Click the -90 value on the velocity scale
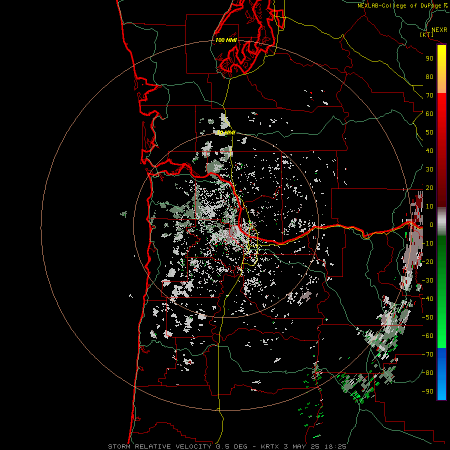Viewport: 450px width, 450px height. pyautogui.click(x=427, y=391)
